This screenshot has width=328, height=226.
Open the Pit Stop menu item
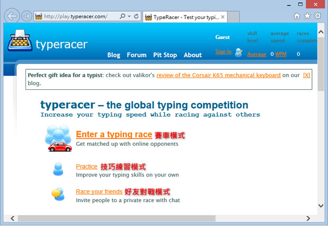coord(165,55)
